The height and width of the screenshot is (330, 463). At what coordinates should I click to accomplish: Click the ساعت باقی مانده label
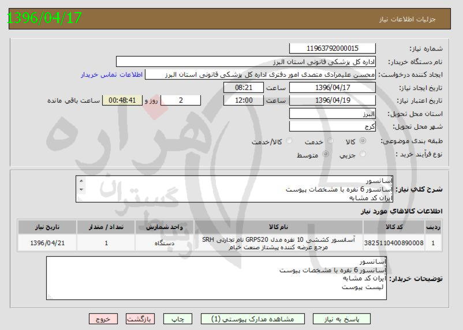point(73,100)
